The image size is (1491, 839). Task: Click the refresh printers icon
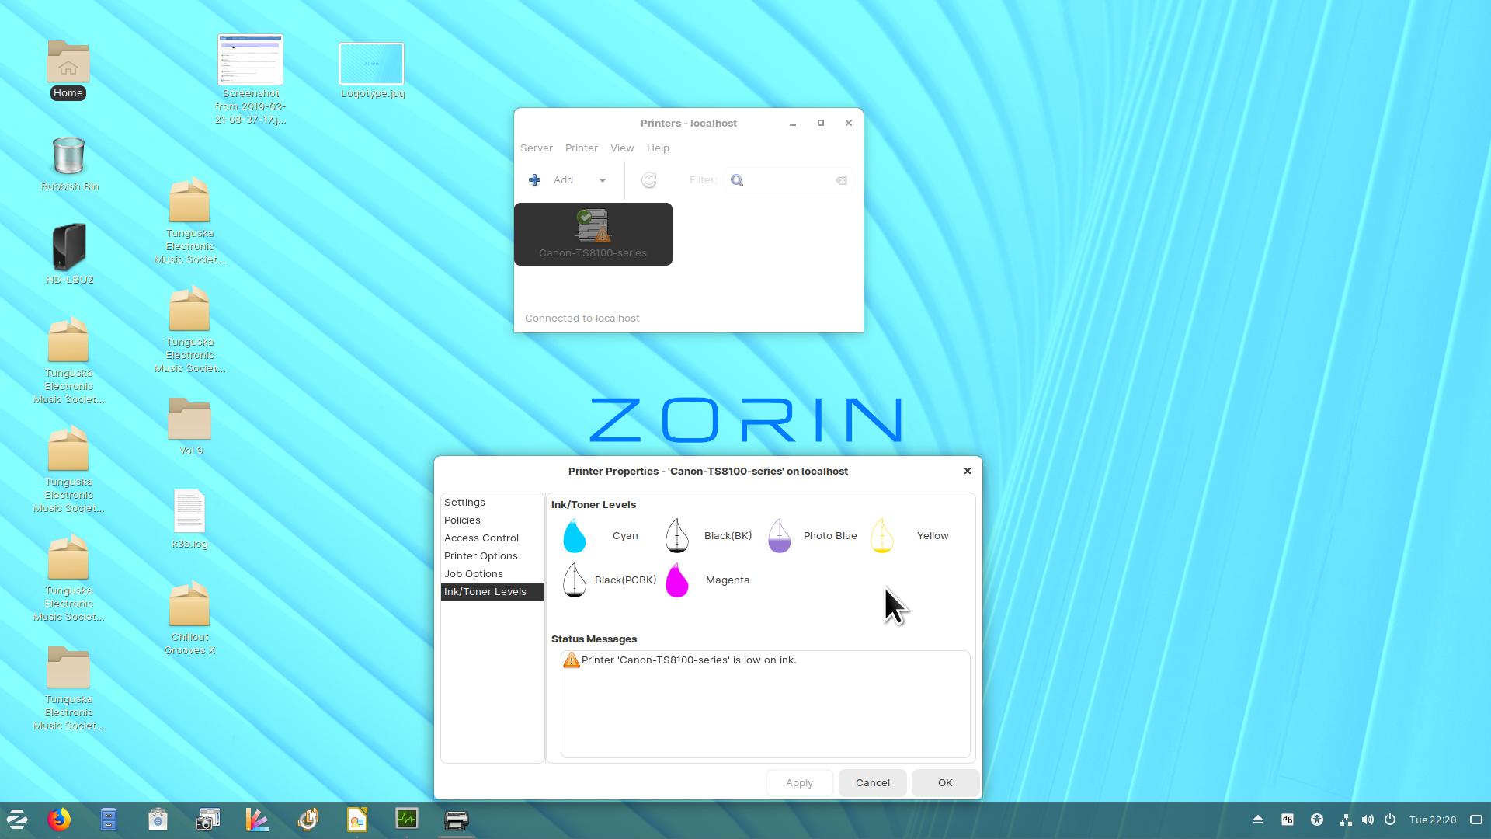pyautogui.click(x=648, y=180)
